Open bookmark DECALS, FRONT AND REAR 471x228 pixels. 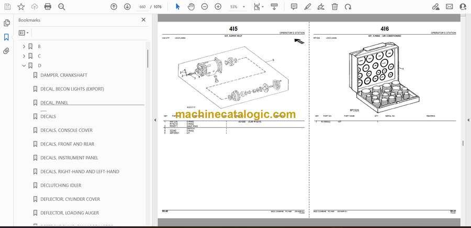pyautogui.click(x=68, y=144)
